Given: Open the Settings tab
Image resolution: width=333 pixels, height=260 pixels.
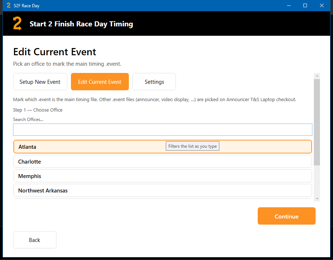Looking at the screenshot, I should pyautogui.click(x=154, y=82).
